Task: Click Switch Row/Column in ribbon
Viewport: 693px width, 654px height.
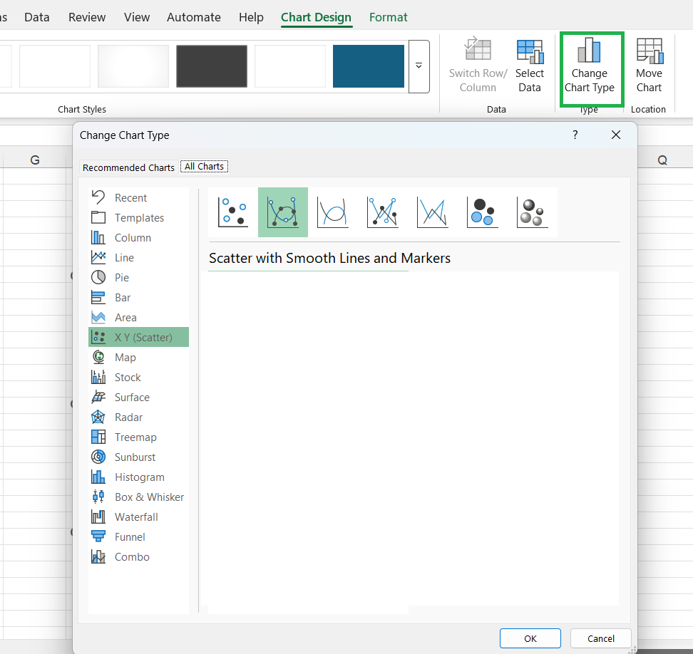Action: click(x=478, y=66)
